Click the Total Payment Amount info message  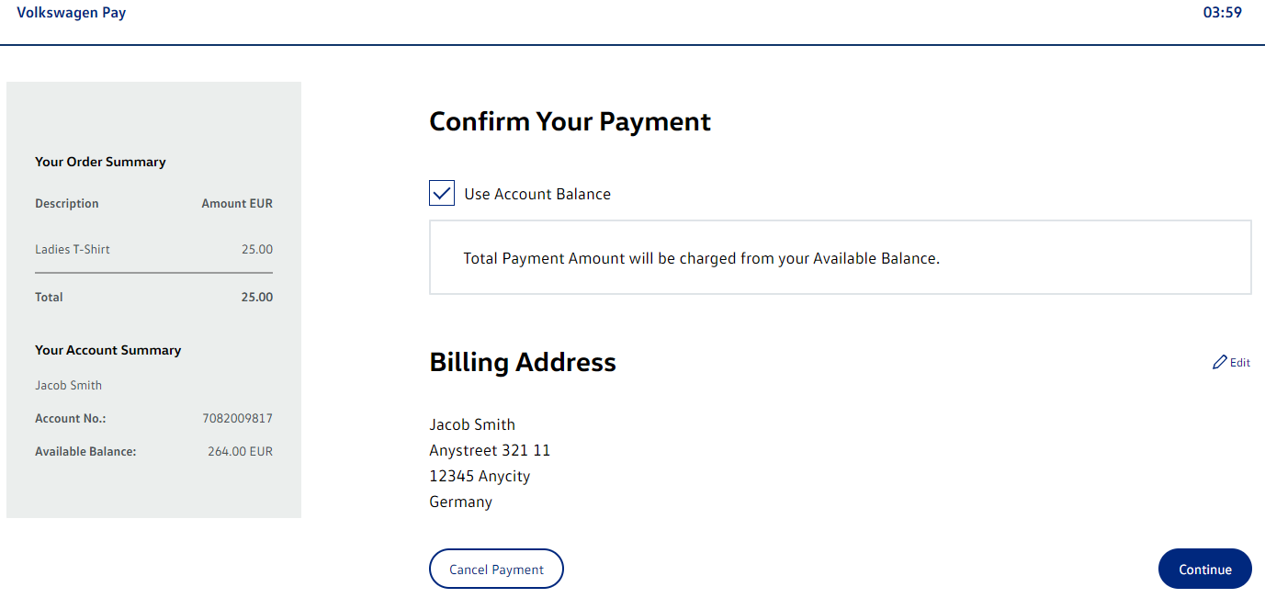click(x=701, y=258)
